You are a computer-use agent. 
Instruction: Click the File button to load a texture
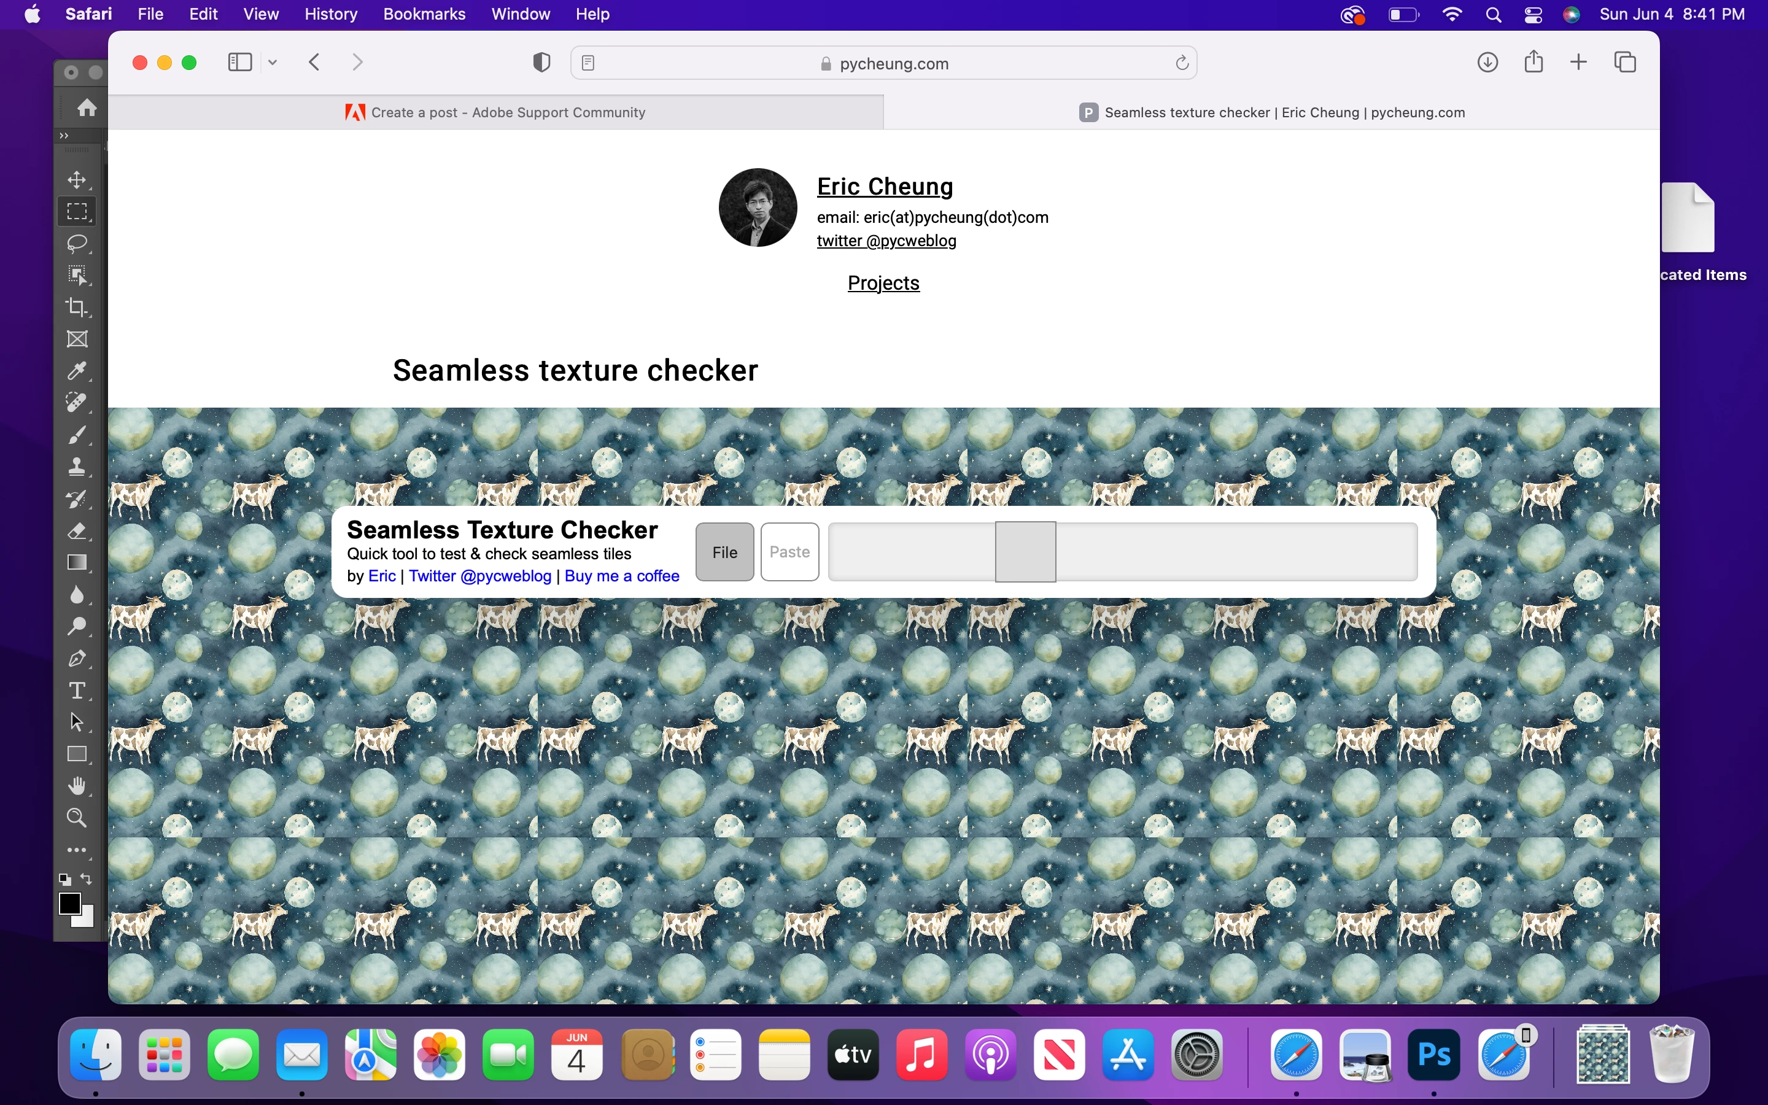click(724, 552)
